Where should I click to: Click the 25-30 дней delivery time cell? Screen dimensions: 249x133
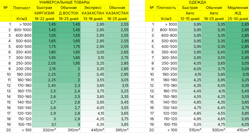[238, 19]
